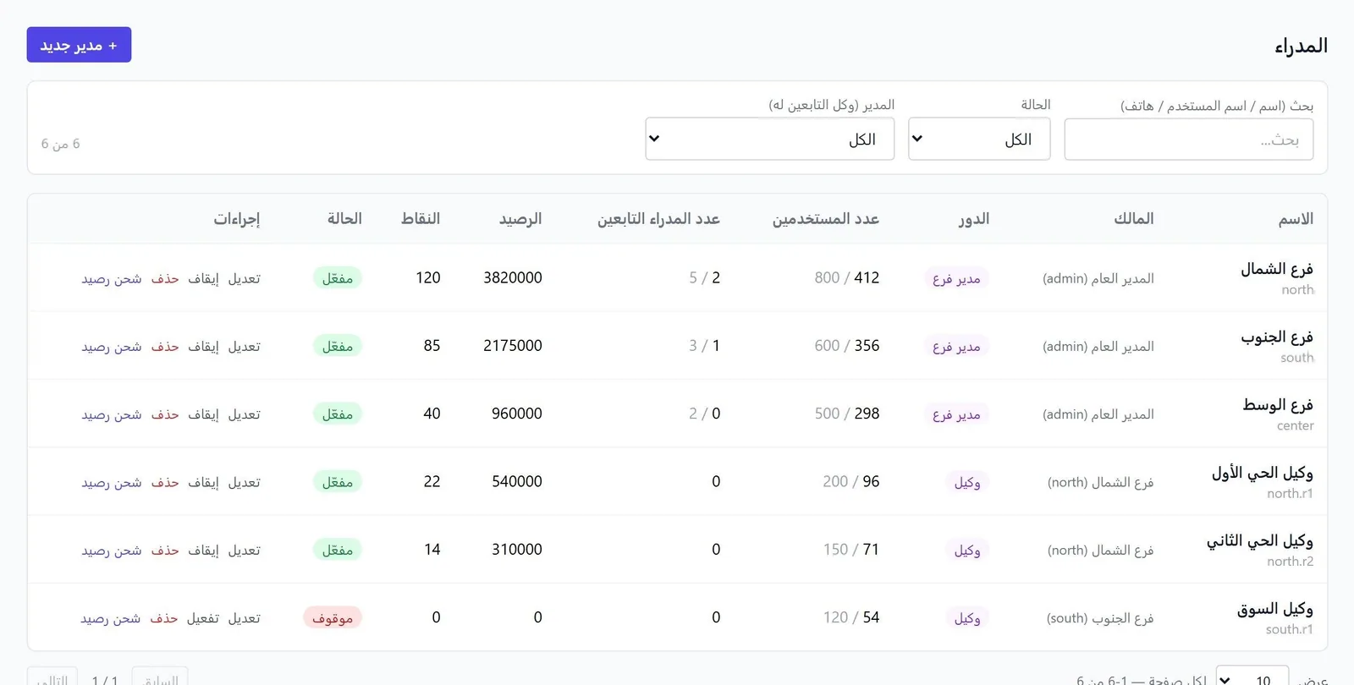The height and width of the screenshot is (685, 1354).
Task: Click 'تفعيل' to activate the وكيل السوق row
Action: 203,618
